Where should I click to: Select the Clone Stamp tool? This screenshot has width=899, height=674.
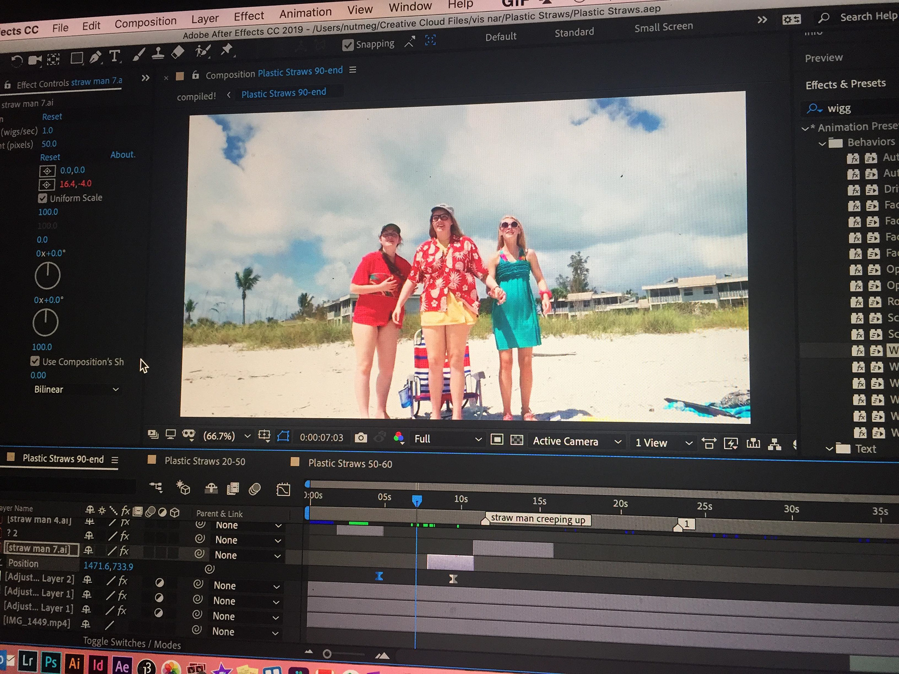(158, 53)
